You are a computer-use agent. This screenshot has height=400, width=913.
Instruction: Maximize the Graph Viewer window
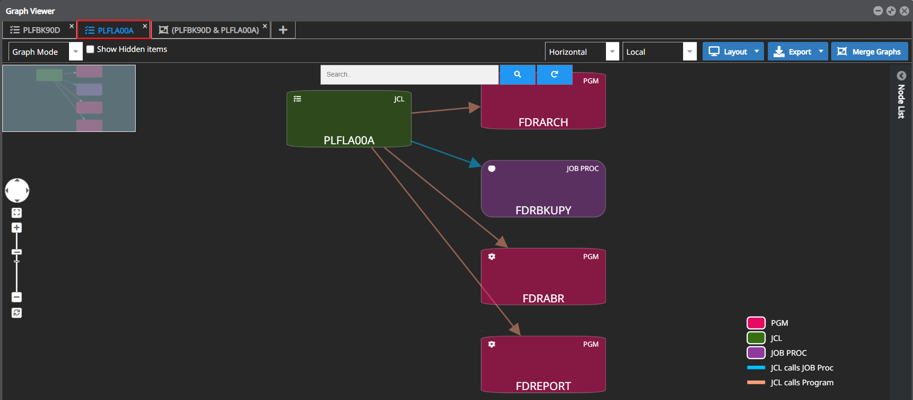pos(891,11)
